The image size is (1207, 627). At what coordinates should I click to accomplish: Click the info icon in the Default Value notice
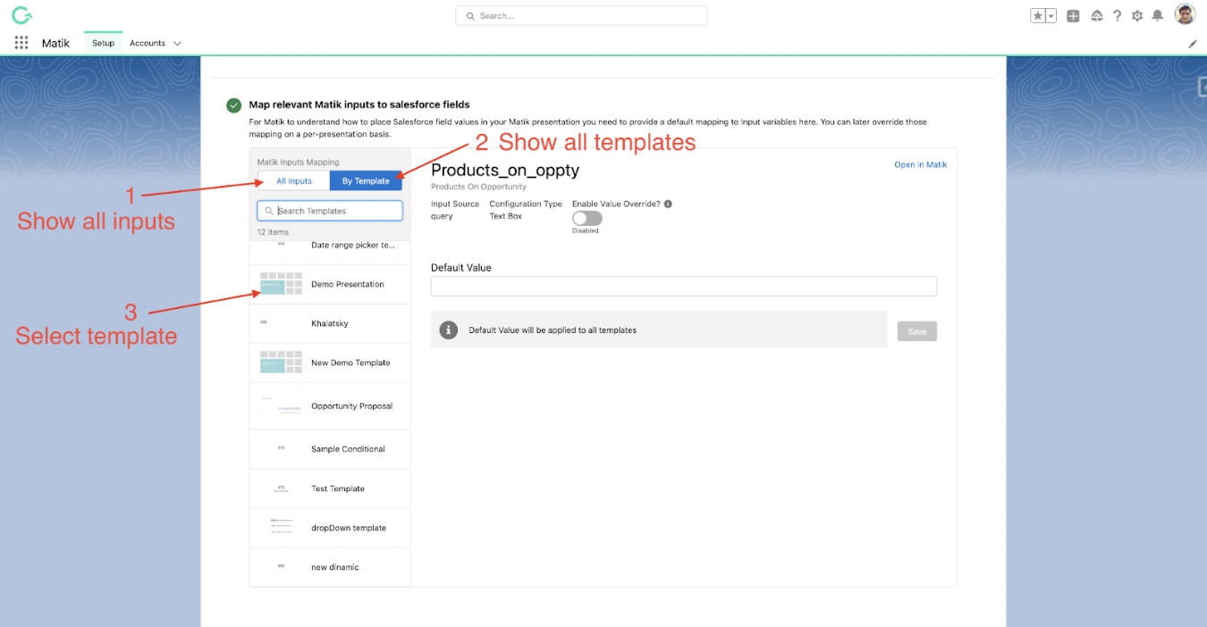coord(449,330)
